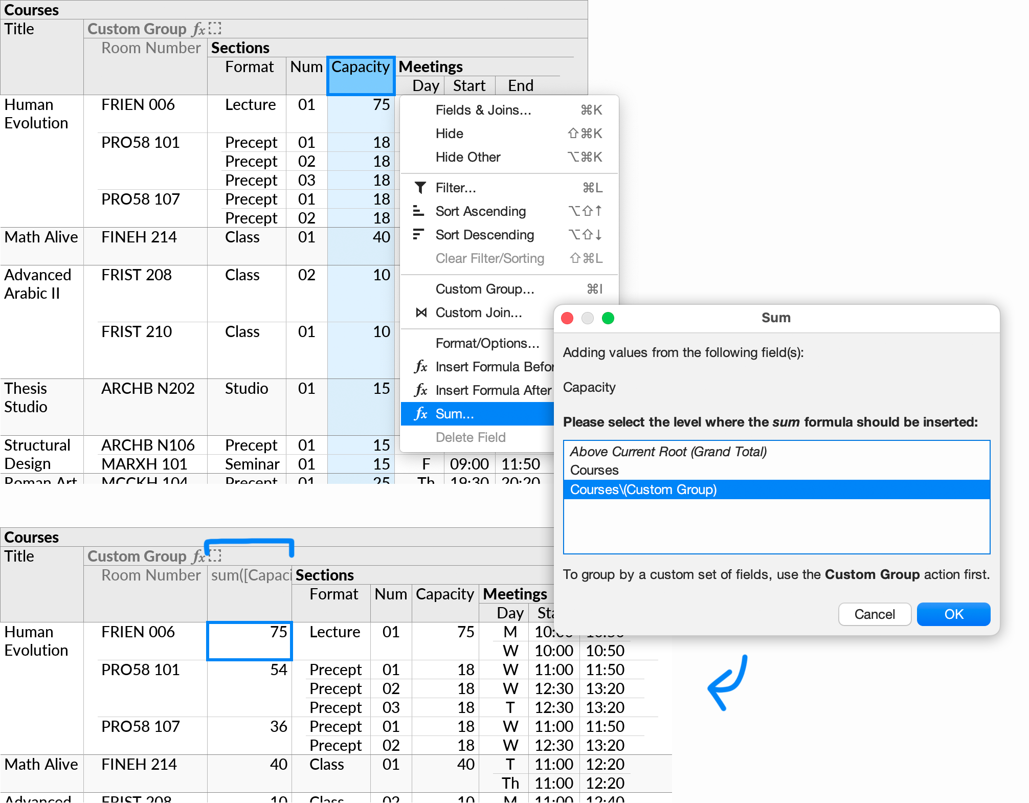Screen dimensions: 1029x803
Task: Click the fx icon in top Custom Group header
Action: point(199,29)
